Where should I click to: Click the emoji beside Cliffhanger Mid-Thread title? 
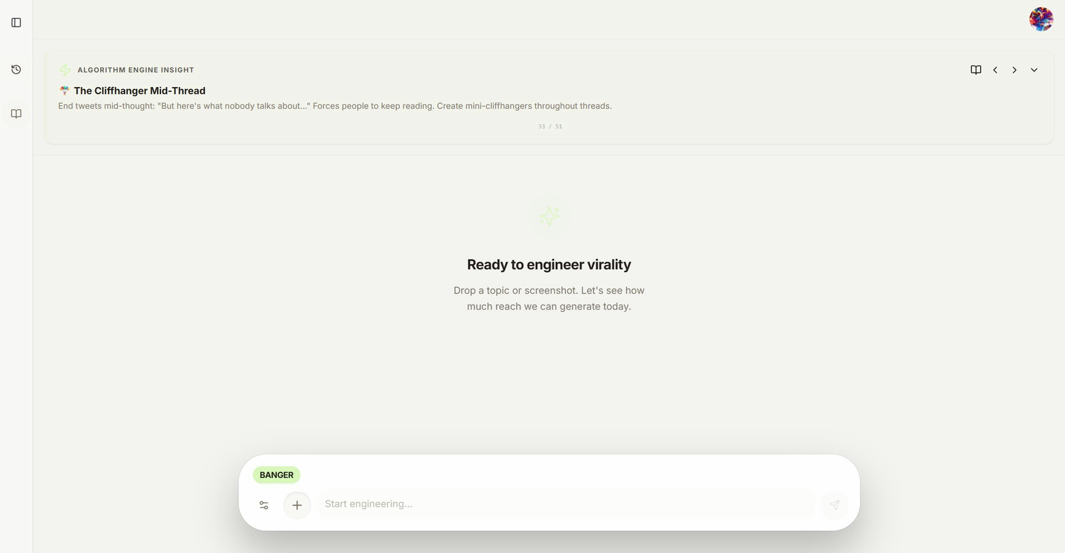[65, 91]
